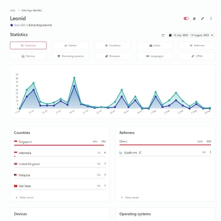Open the Languages tab
This screenshot has width=221, height=221.
[155, 56]
